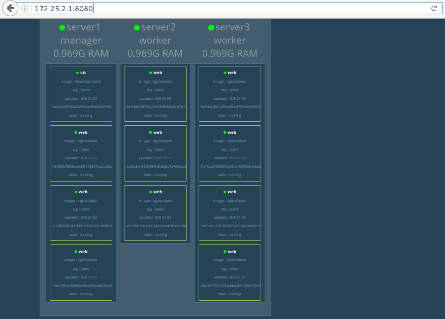The image size is (445, 319).
Task: Click the viz container title
Action: [83, 73]
